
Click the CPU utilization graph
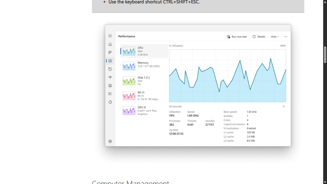[x=227, y=76]
